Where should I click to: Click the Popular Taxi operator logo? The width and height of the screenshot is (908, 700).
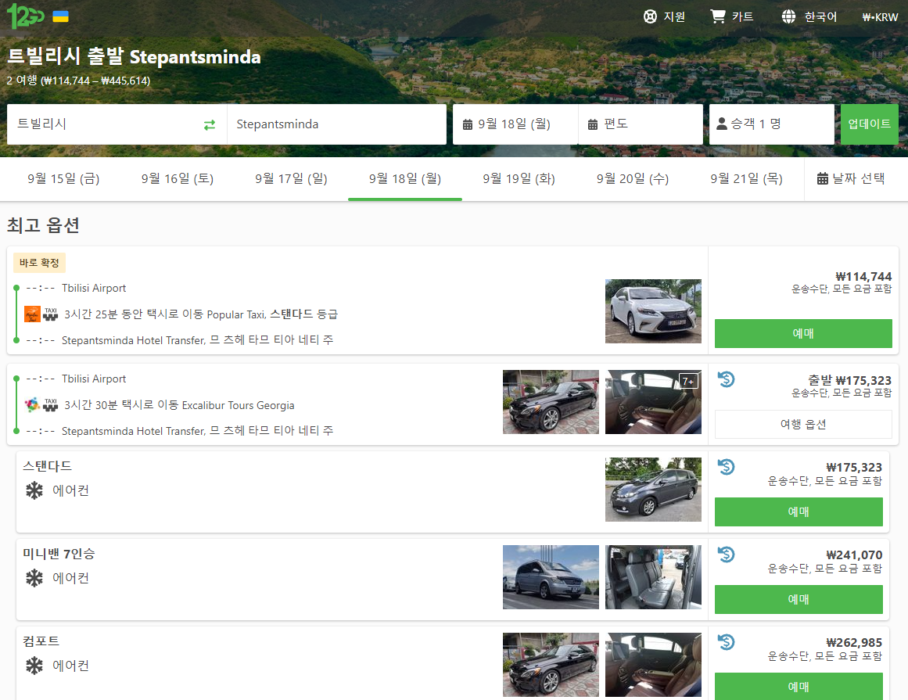[x=32, y=314]
